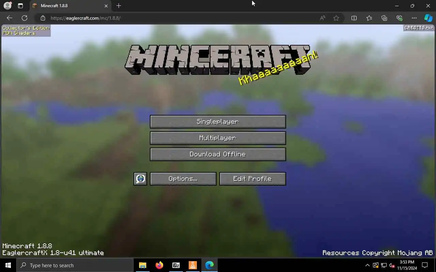The image size is (436, 272).
Task: Switch to Microsoft Edge on taskbar
Action: coord(209,265)
